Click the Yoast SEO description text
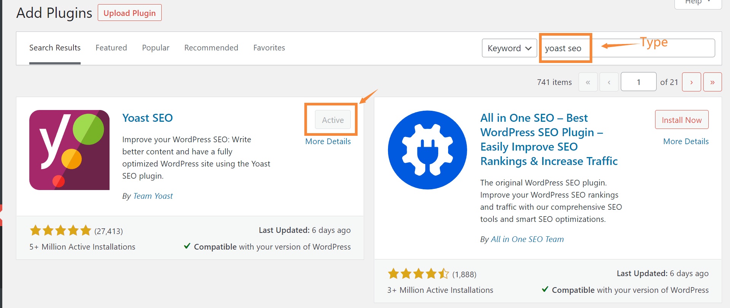The height and width of the screenshot is (308, 730). 196,158
